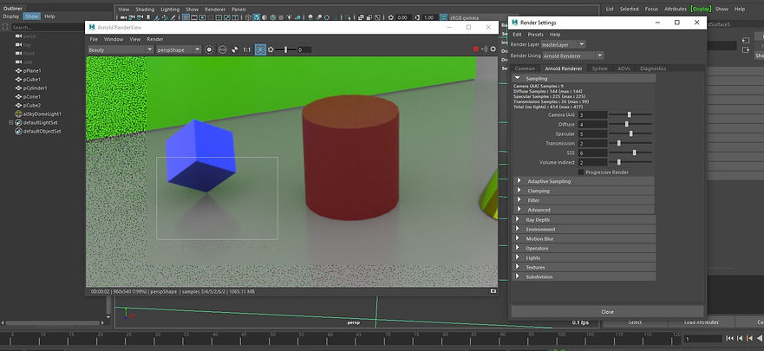Screen dimensions: 764x351
Task: Click the Display menu in Attribute Editor
Action: 701,9
